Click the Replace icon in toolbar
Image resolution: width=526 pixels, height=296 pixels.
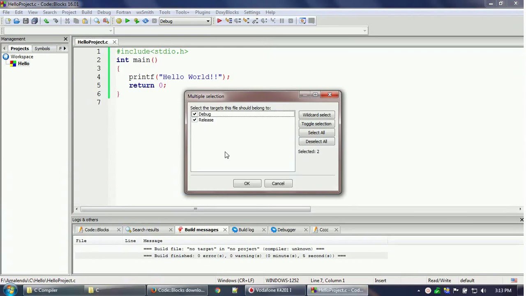click(x=106, y=21)
